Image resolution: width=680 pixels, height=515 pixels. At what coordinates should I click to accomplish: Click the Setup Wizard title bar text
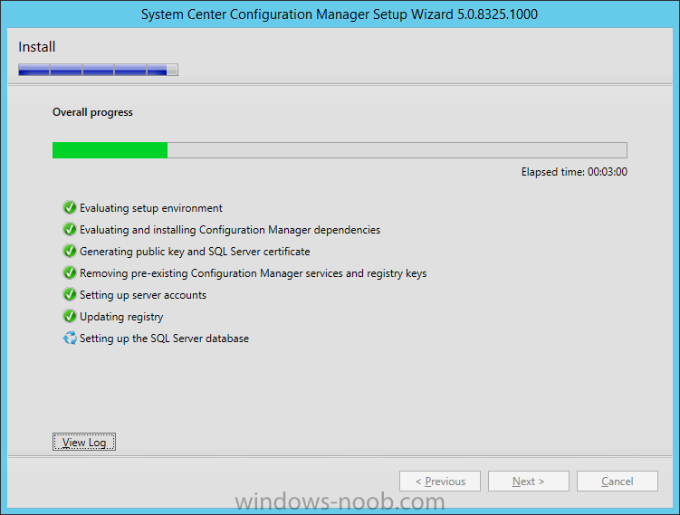click(340, 14)
